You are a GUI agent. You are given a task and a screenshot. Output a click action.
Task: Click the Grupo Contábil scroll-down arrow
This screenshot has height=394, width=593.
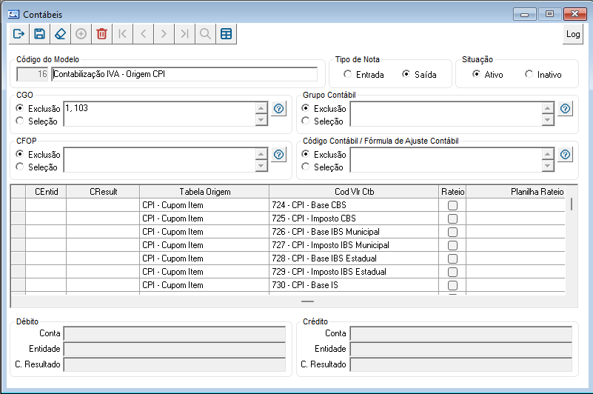pos(547,120)
